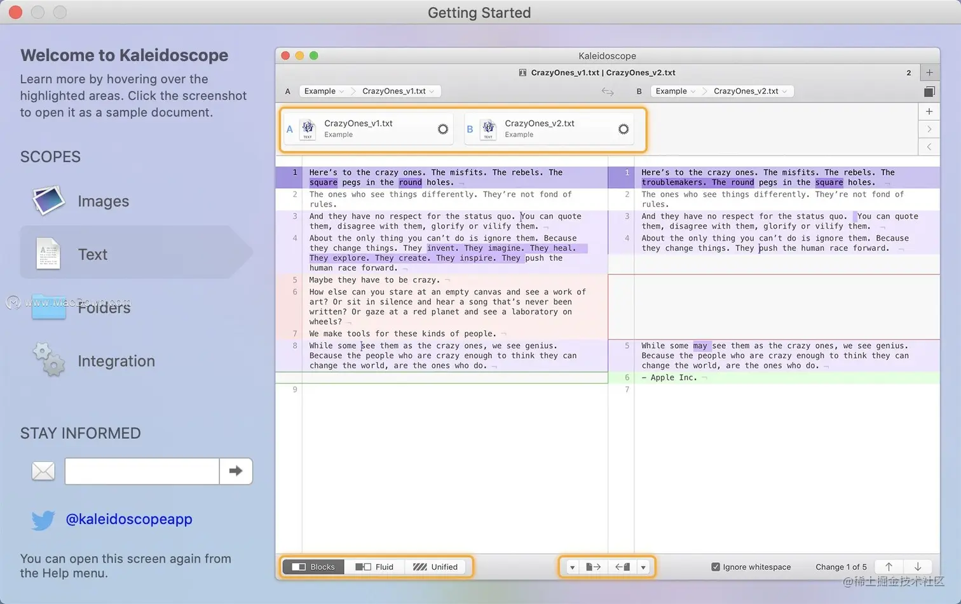Jump to the next change with the down arrow
This screenshot has height=604, width=961.
pyautogui.click(x=918, y=567)
